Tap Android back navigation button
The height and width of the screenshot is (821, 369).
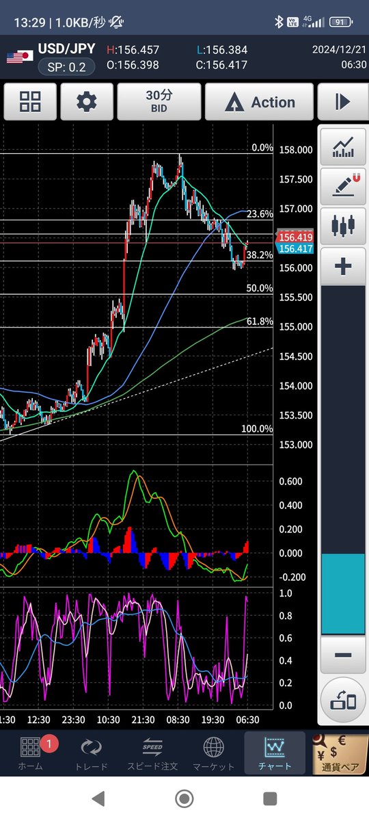pos(98,798)
